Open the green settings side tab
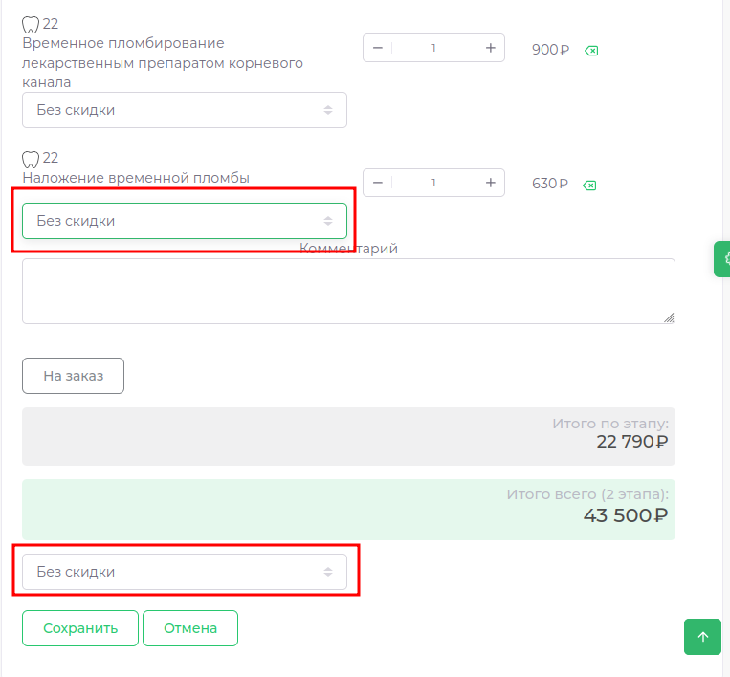This screenshot has width=730, height=677. pyautogui.click(x=723, y=258)
